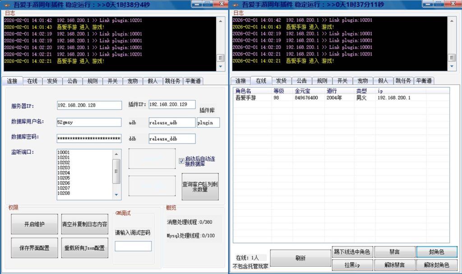Switch to the 公告 tab in the right window
462x274 pixels.
[301, 81]
